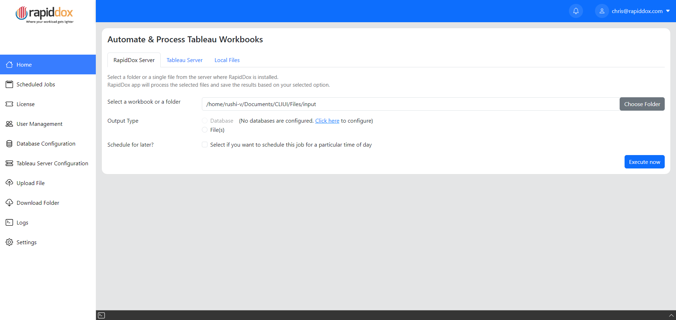The height and width of the screenshot is (320, 676).
Task: Click the Home menu label
Action: [24, 64]
